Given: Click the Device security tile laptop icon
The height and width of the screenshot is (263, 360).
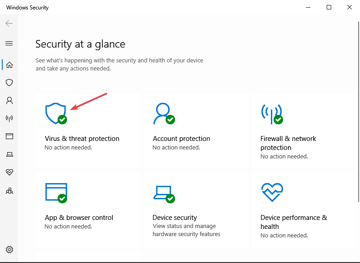Looking at the screenshot, I should pyautogui.click(x=163, y=193).
